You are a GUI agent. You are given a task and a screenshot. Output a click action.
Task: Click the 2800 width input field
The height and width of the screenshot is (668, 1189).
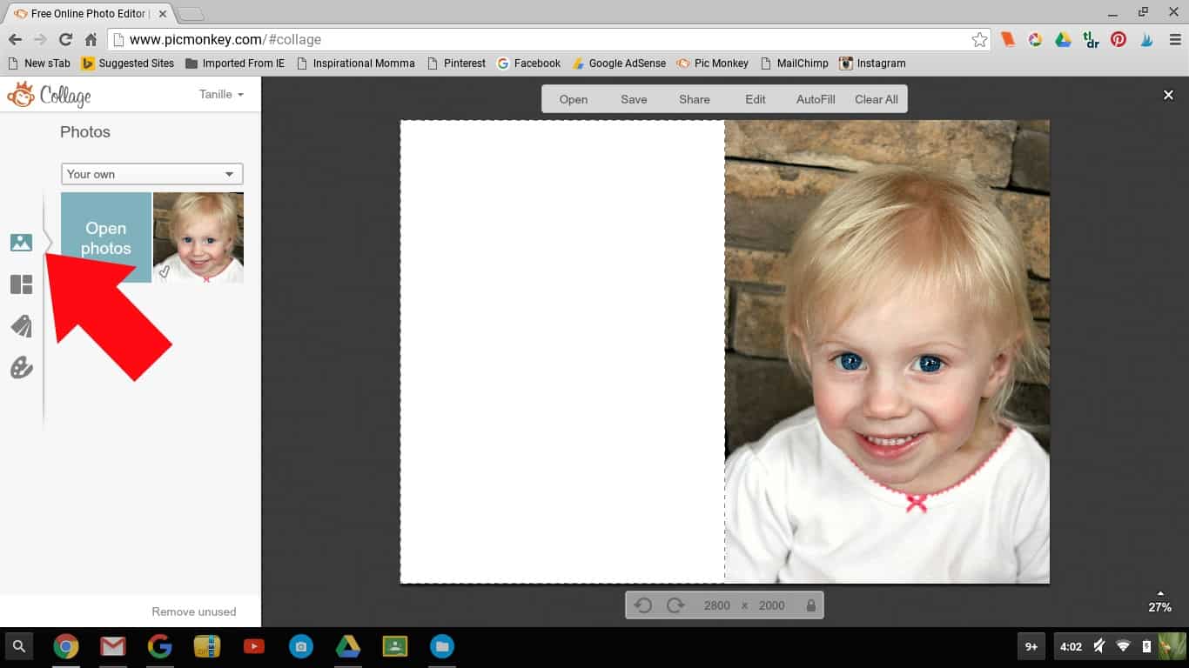point(716,605)
